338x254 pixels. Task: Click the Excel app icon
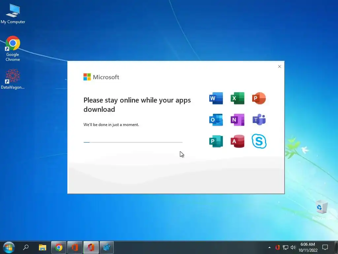pos(237,98)
